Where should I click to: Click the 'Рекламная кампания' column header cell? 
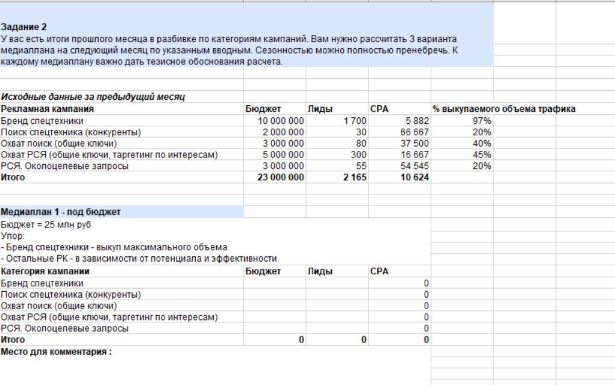tap(48, 109)
